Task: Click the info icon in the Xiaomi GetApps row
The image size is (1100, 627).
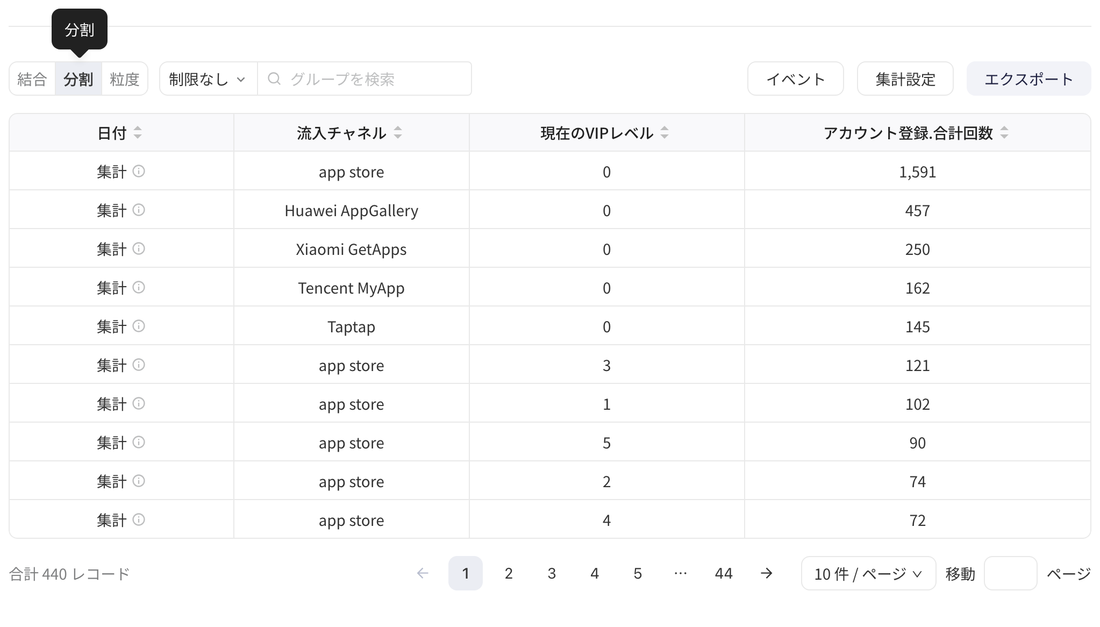Action: [x=139, y=249]
